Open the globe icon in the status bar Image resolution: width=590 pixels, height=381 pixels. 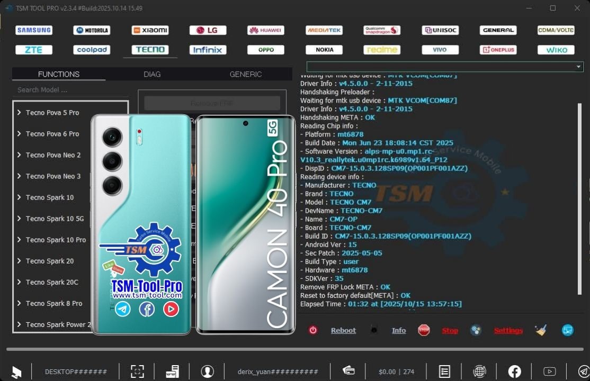479,371
